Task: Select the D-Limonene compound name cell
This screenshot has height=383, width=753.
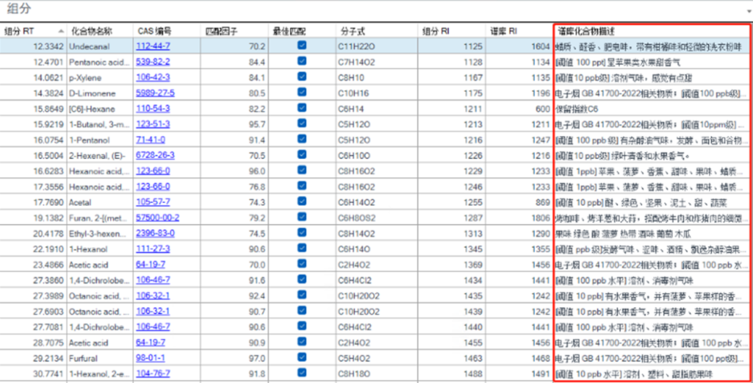Action: pos(100,93)
